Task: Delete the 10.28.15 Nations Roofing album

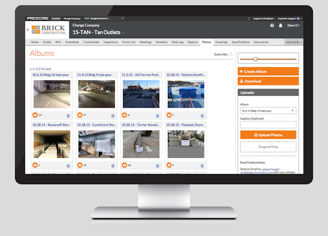Action: [x=202, y=116]
